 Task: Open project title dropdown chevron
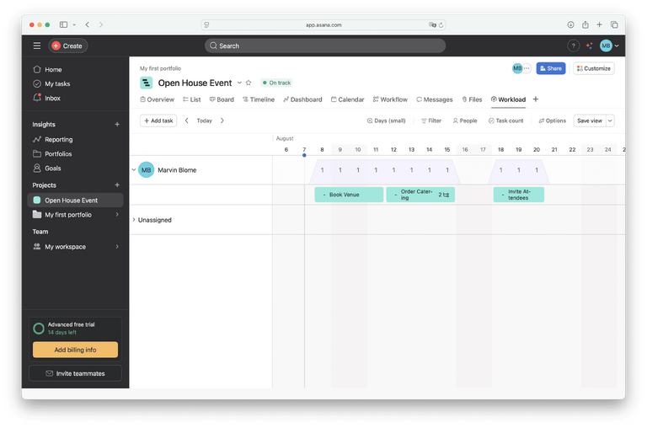tap(239, 83)
